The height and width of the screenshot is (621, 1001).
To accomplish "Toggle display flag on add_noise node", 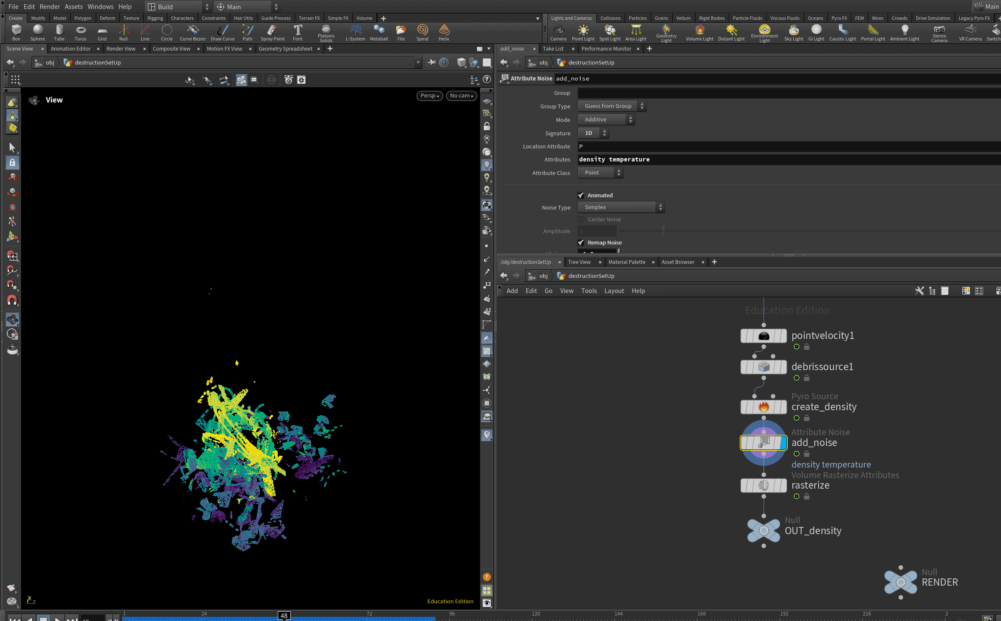I will point(783,443).
